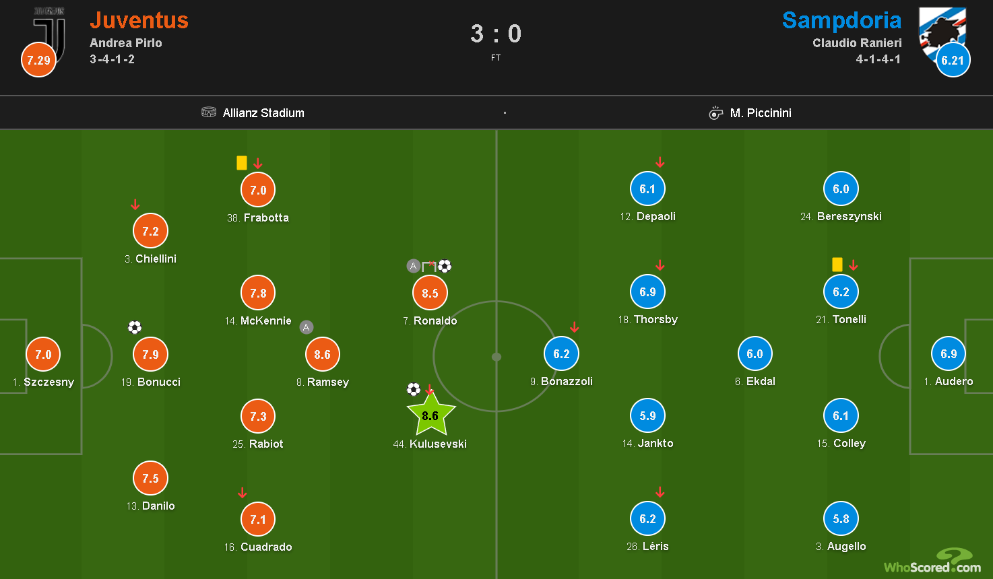993x579 pixels.
Task: Click the assist icon above Ramsey
Action: 307,328
